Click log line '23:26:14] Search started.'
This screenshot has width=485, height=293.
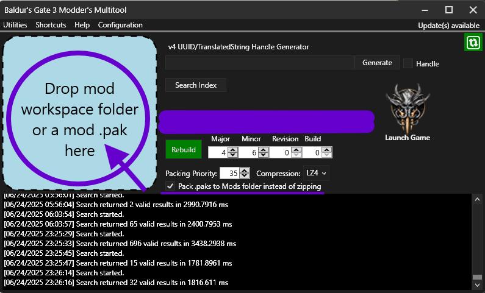(x=64, y=273)
